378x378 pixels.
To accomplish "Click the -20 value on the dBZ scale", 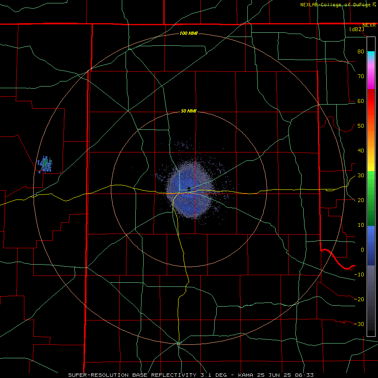I will point(359,299).
